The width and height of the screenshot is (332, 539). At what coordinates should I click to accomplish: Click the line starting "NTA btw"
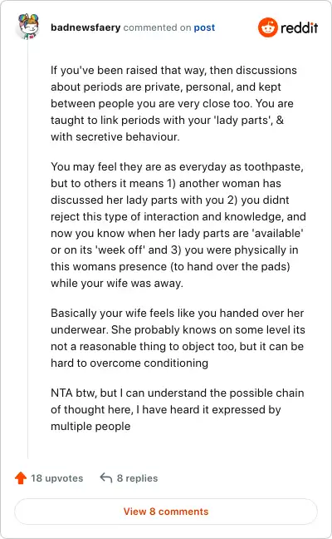tap(178, 393)
